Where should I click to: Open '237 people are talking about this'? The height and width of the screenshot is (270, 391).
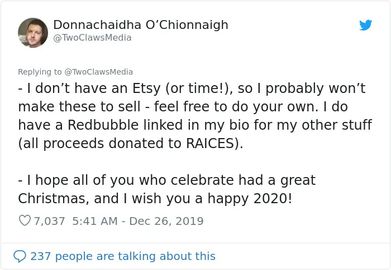pos(123,256)
